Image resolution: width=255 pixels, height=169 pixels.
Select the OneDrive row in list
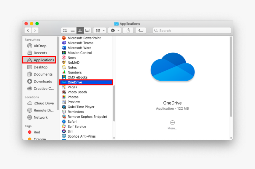(86, 82)
